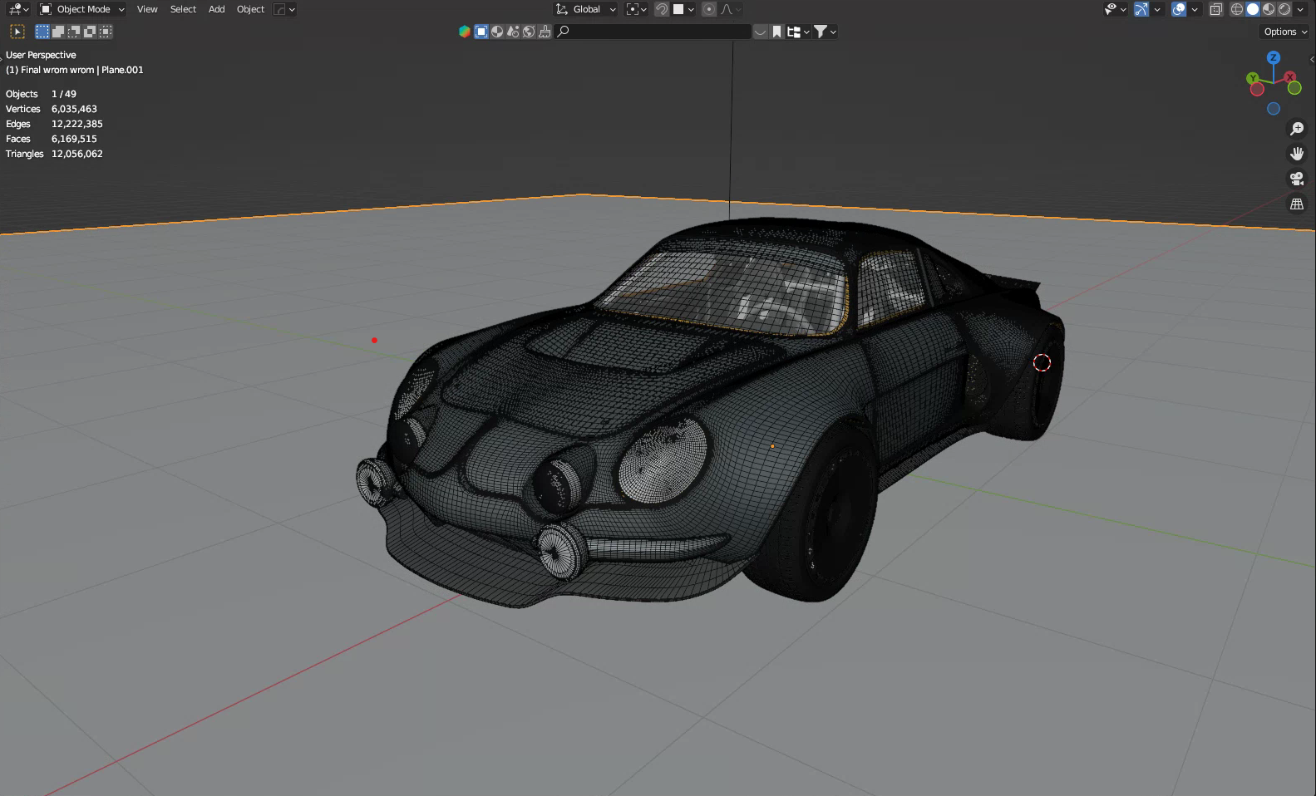Image resolution: width=1316 pixels, height=796 pixels.
Task: Click the 'User Perspective' text
Action: (41, 55)
